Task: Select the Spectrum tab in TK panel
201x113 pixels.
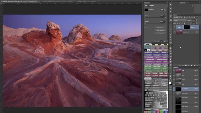Action: pyautogui.click(x=148, y=78)
